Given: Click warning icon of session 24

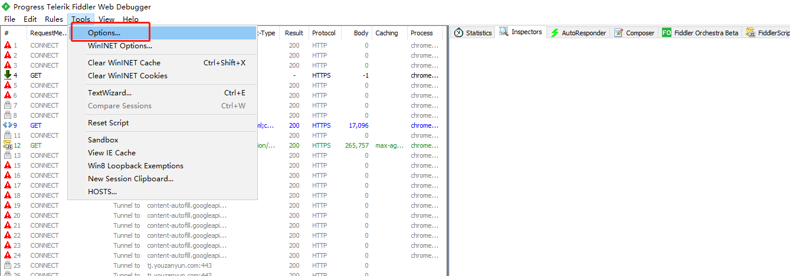Looking at the screenshot, I should click(8, 255).
